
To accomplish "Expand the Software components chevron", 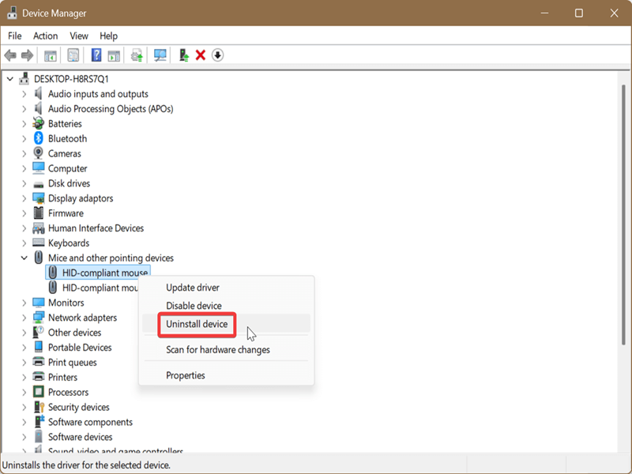I will click(24, 422).
